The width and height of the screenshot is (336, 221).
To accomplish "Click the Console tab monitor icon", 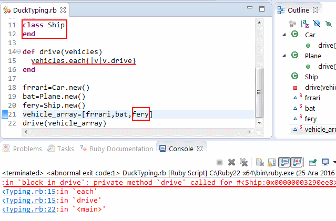I will pos(162,148).
